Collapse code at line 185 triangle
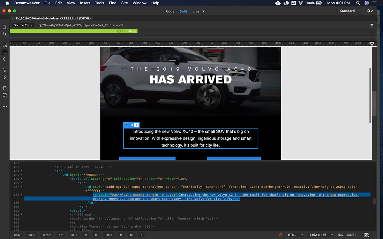 coord(21,179)
